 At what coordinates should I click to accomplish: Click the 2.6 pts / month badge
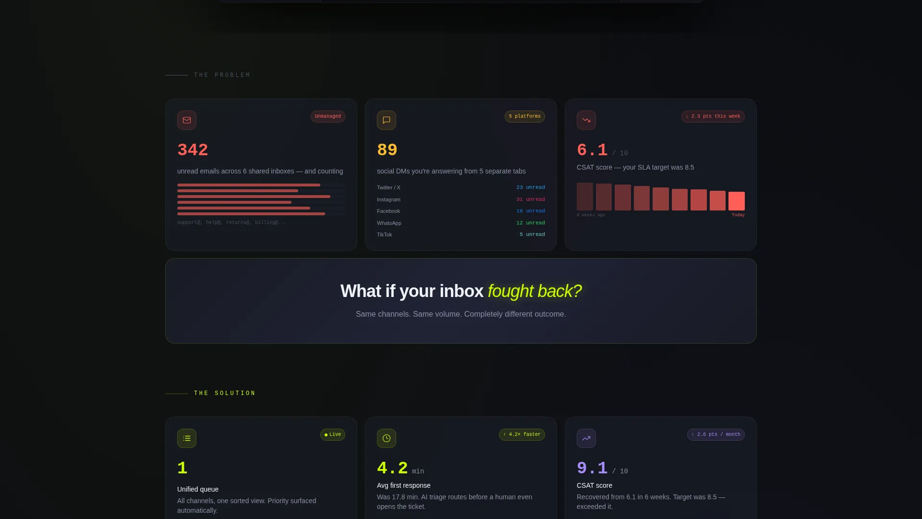point(716,434)
